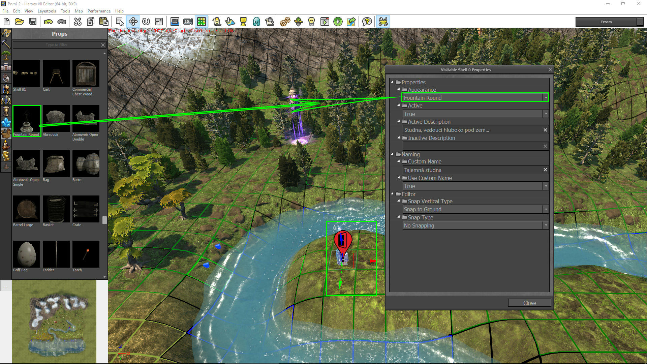Toggle the move (four-arrow) tool
647x364 pixels.
133,22
